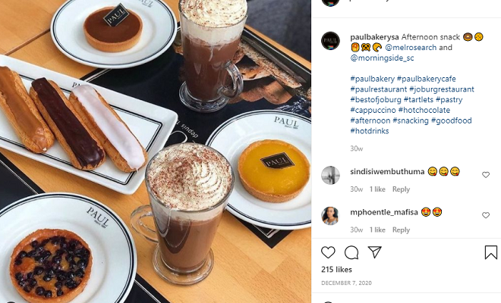Open the #joburgrestaurant hashtag
Viewport: 501px width, 303px height.
tap(442, 89)
